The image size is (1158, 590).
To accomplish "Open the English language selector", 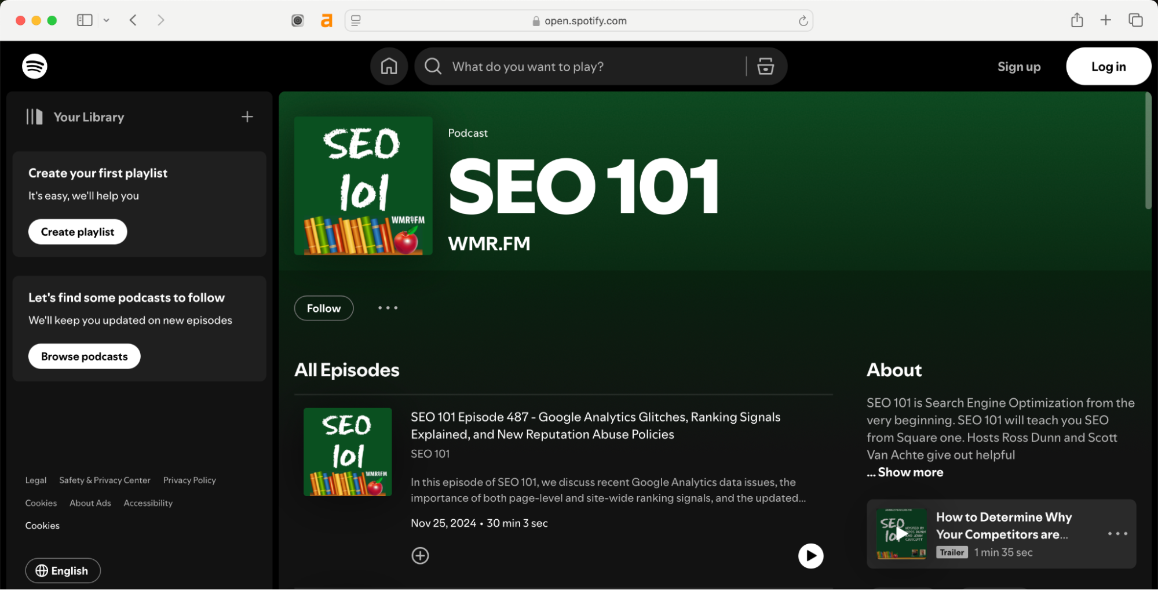I will click(63, 571).
